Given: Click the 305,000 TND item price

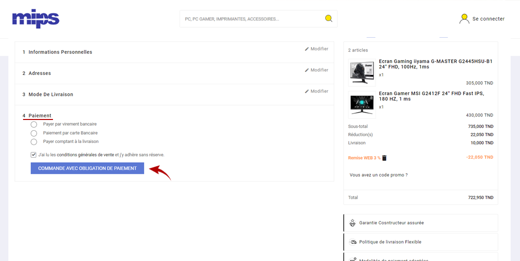Looking at the screenshot, I should point(481,83).
